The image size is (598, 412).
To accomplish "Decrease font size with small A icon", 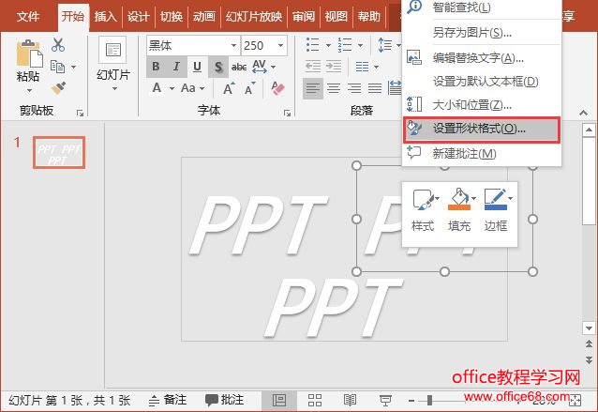I will click(x=250, y=88).
